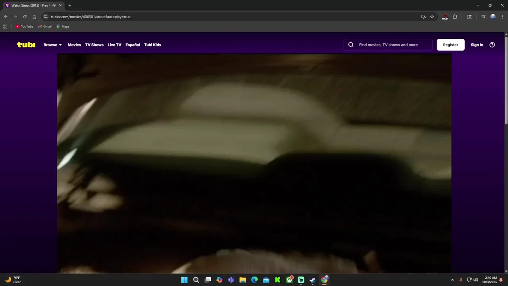Click the Find movies search field
This screenshot has height=286, width=508.
tap(388, 45)
